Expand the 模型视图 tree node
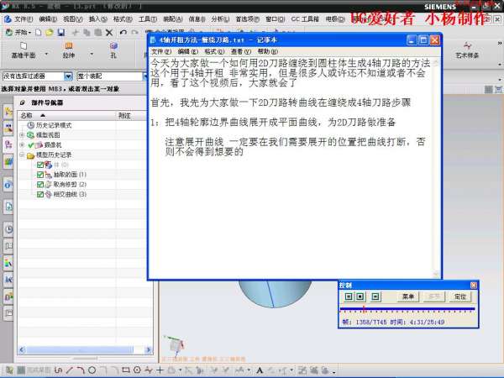The width and height of the screenshot is (504, 378). [22, 135]
